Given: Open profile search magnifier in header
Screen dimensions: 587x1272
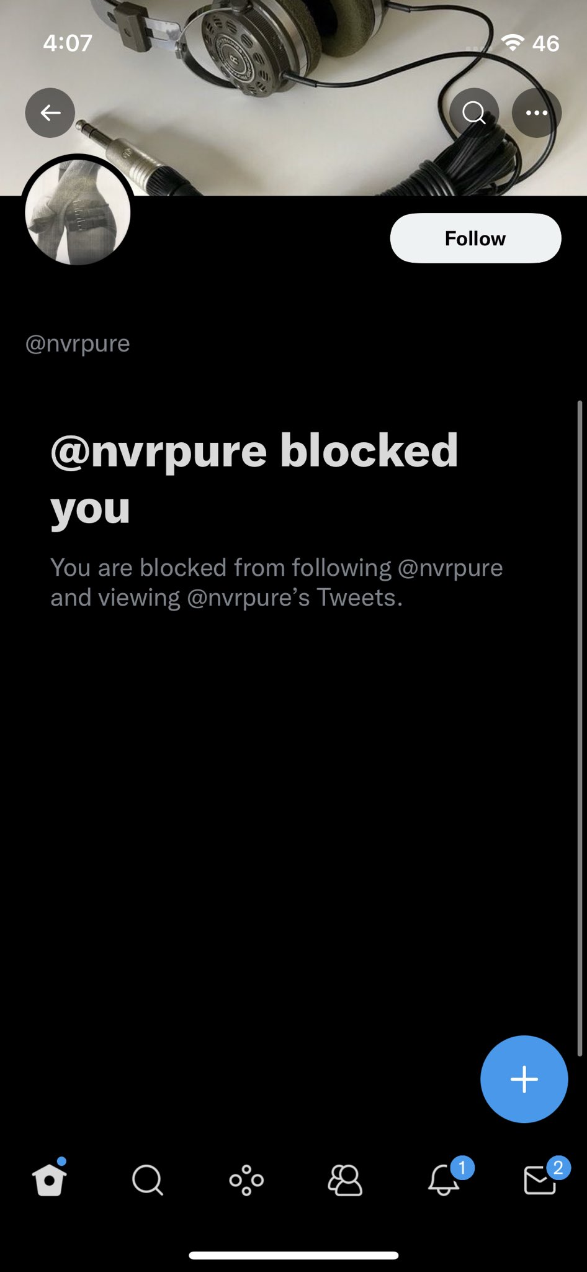Looking at the screenshot, I should 474,112.
